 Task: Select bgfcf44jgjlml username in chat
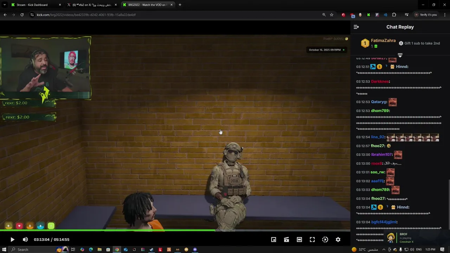pos(384,222)
